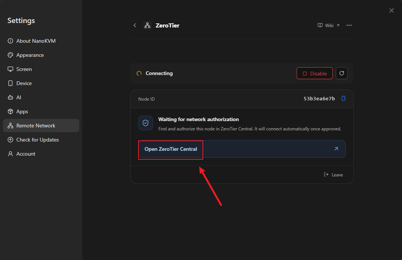Open the AI settings section
The width and height of the screenshot is (402, 260).
pyautogui.click(x=41, y=97)
